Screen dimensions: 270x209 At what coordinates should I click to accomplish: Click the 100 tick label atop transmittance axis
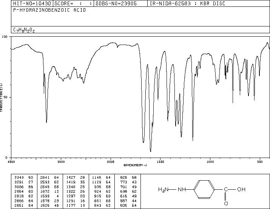(5, 37)
